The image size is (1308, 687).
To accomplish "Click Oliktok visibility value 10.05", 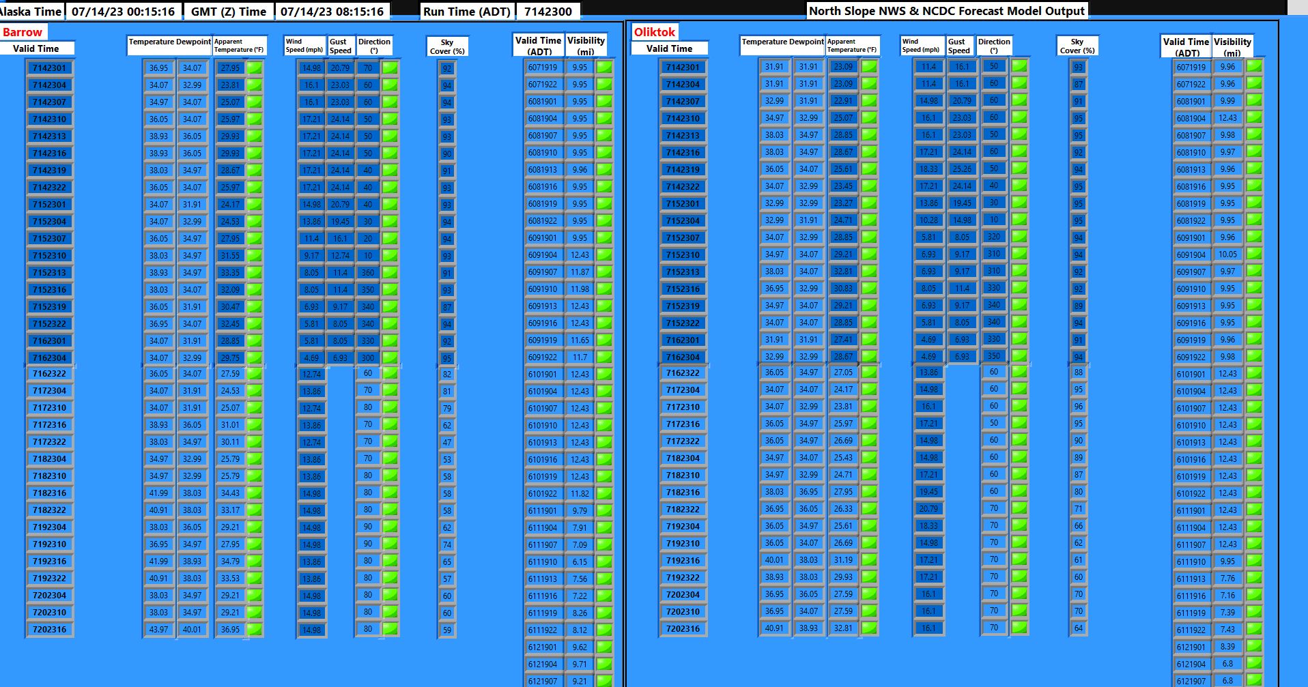I will pyautogui.click(x=1227, y=254).
